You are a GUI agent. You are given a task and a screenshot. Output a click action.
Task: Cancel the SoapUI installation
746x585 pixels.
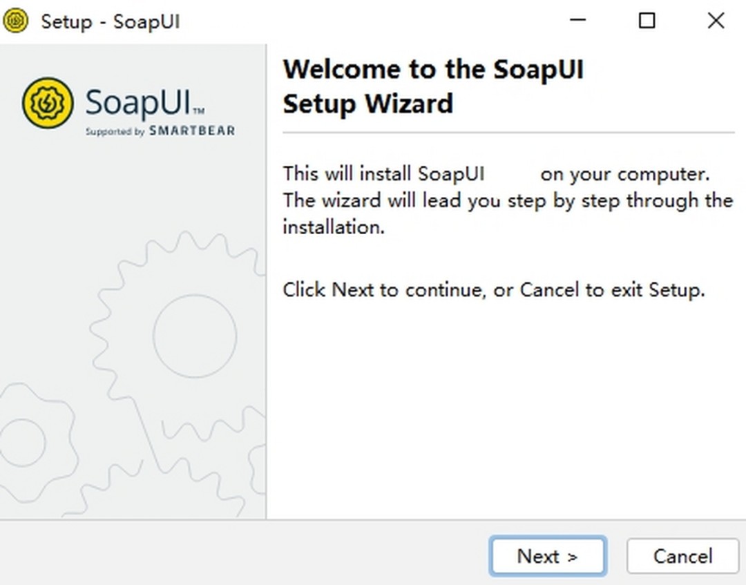click(x=682, y=556)
